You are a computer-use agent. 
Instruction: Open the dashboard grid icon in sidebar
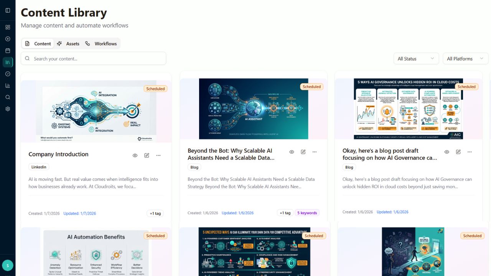pos(8,27)
